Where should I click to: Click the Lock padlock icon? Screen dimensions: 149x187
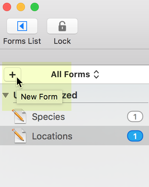[x=62, y=26]
